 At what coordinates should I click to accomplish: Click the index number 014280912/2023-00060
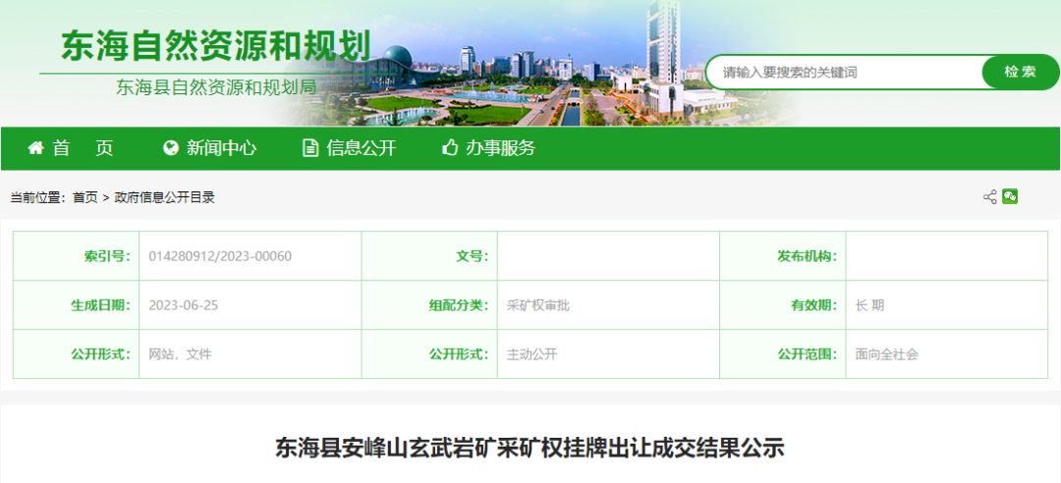tap(220, 256)
